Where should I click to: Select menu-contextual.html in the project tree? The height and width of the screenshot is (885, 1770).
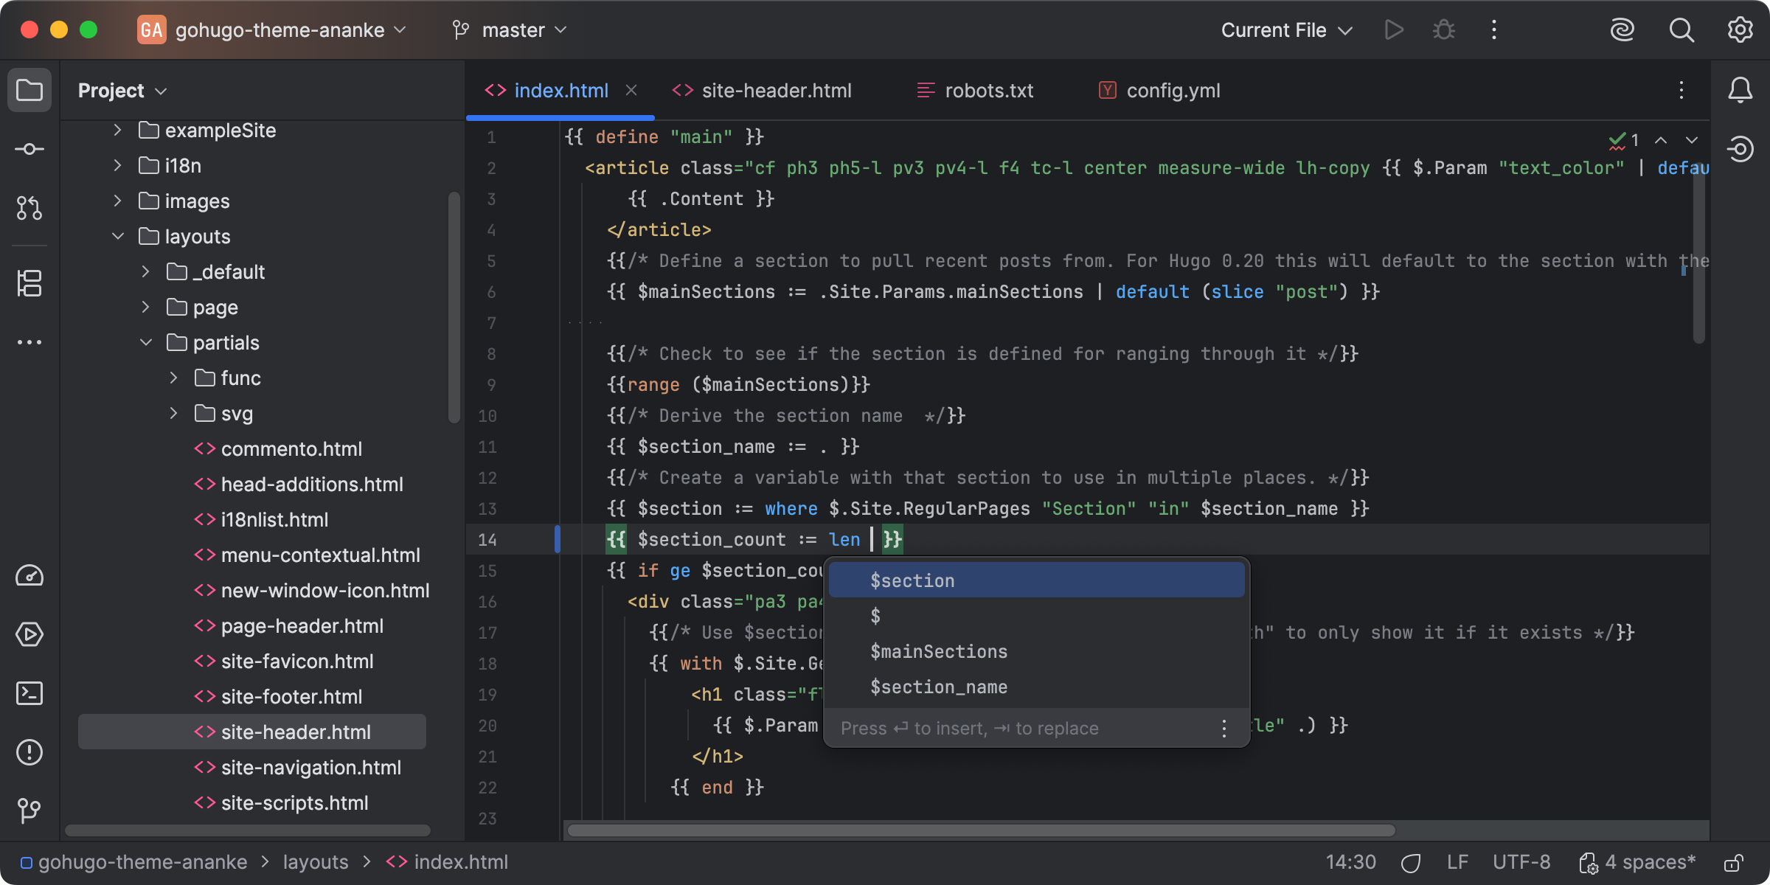(307, 555)
